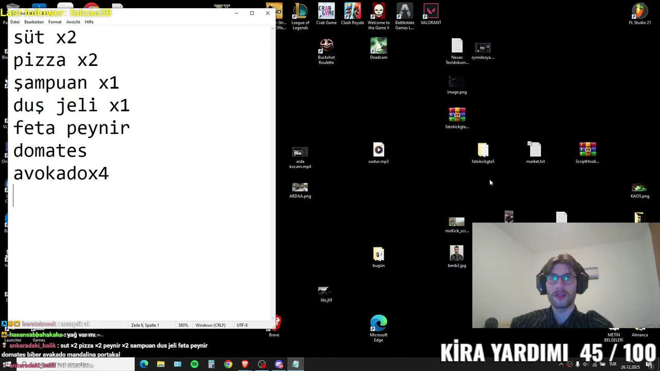Click the Windows (CRLF) status bar entry
The height and width of the screenshot is (371, 660).
click(210, 325)
